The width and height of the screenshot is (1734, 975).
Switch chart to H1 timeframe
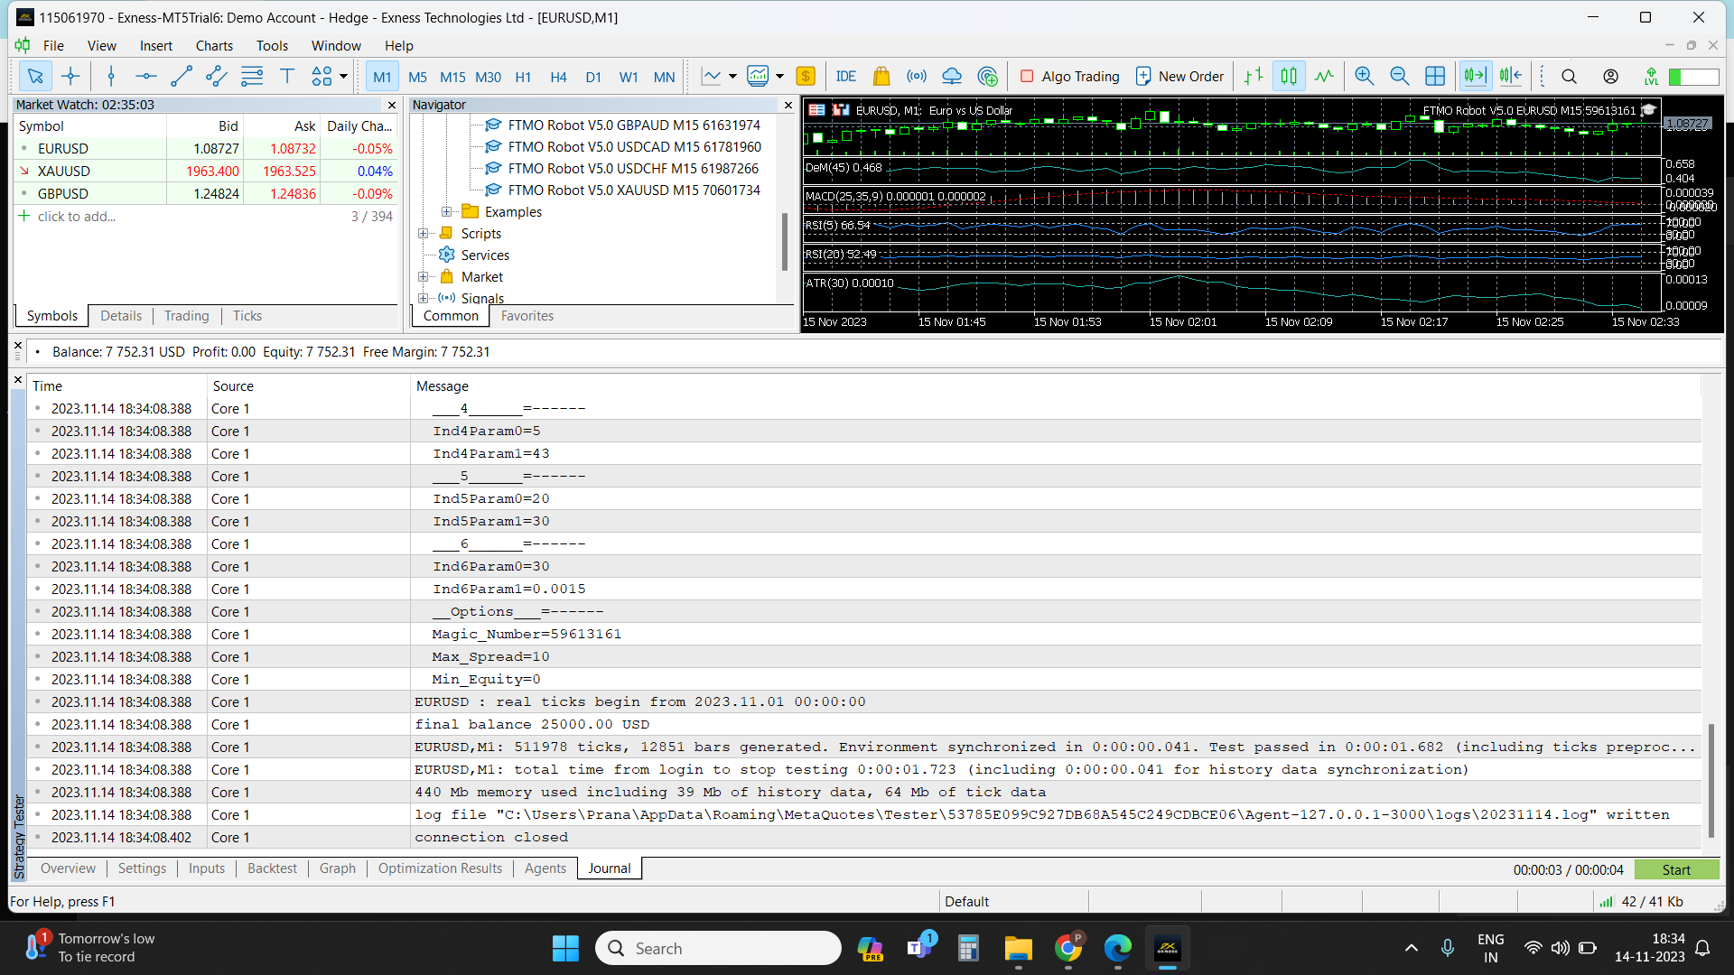click(523, 77)
